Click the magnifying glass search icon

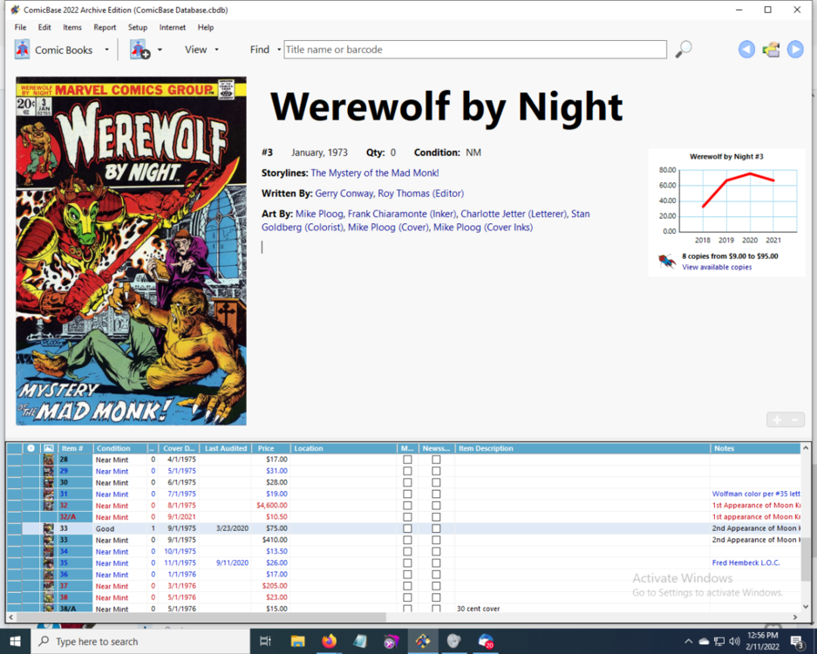click(x=684, y=50)
